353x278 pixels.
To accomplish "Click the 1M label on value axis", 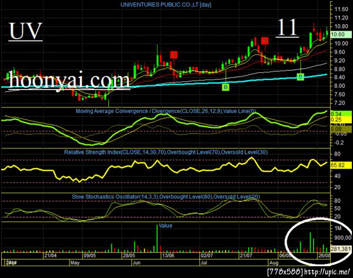I will point(338,229).
